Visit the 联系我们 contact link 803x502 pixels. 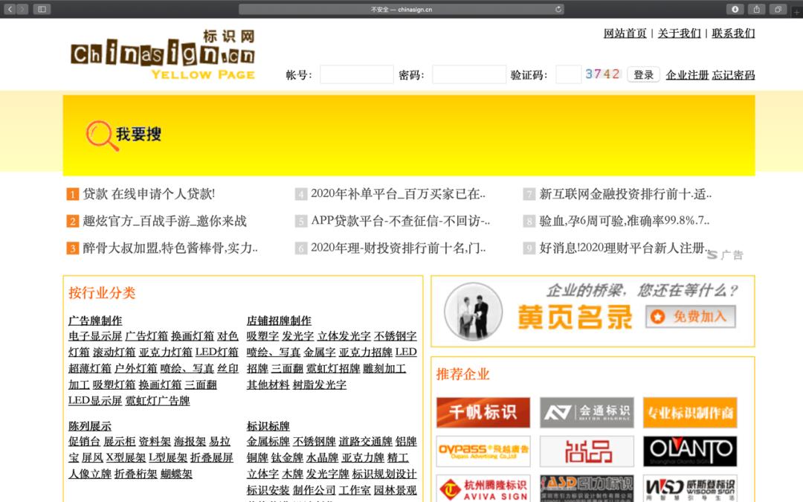(x=732, y=33)
